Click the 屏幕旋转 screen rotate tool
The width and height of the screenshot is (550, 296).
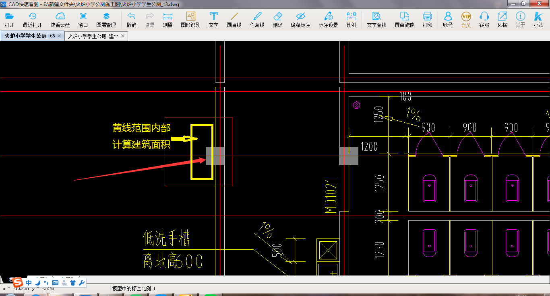pyautogui.click(x=404, y=20)
